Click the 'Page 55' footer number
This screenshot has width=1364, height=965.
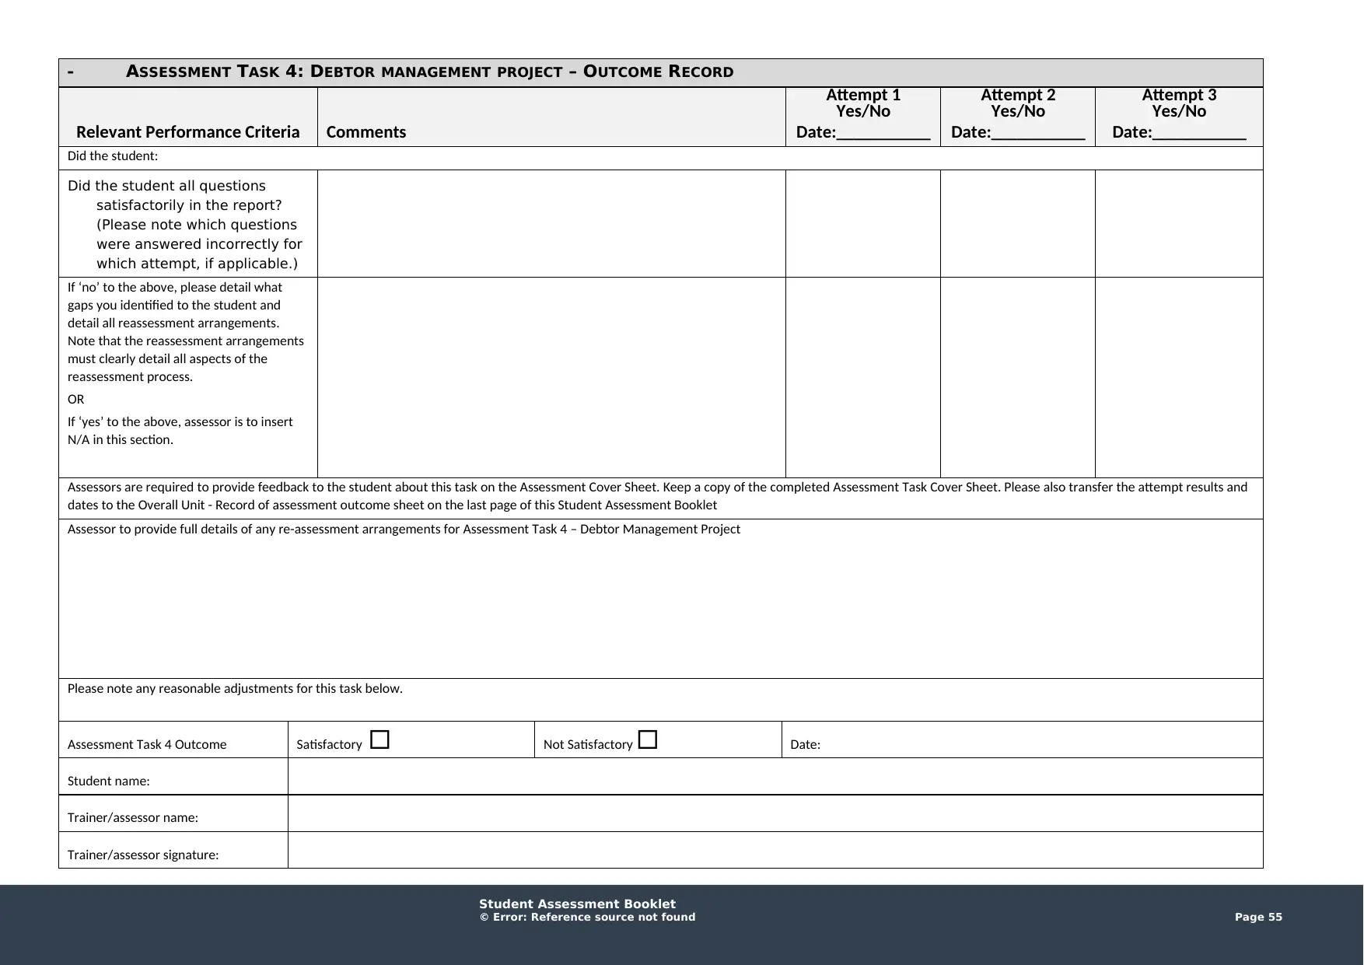tap(1259, 918)
